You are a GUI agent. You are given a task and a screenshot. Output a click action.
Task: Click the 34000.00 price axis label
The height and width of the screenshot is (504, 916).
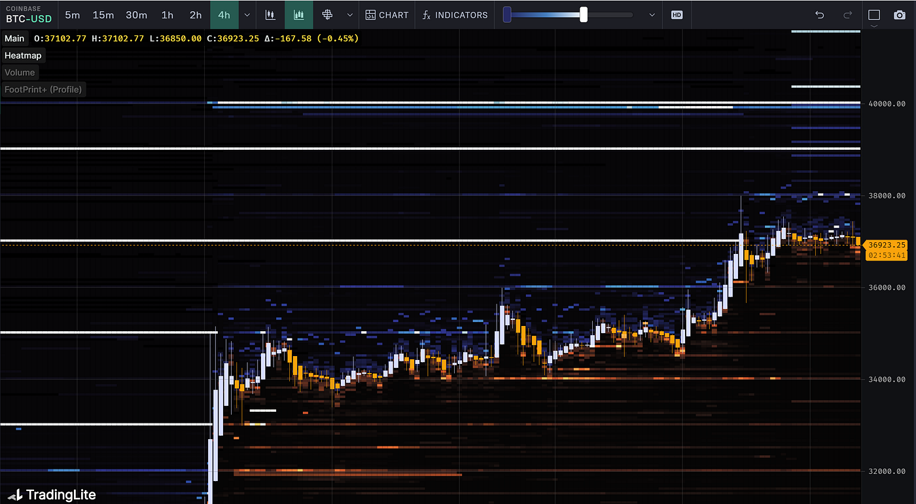point(887,379)
